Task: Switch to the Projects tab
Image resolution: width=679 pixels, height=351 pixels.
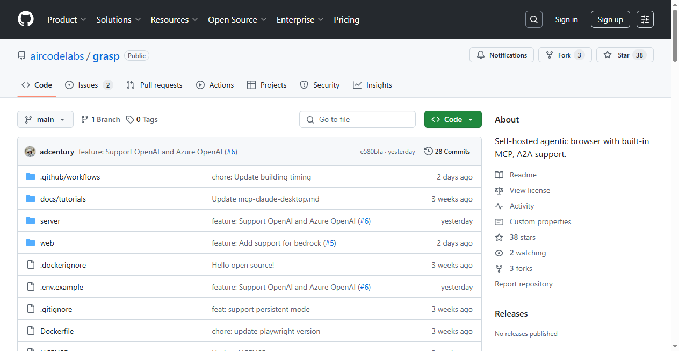Action: [x=267, y=85]
